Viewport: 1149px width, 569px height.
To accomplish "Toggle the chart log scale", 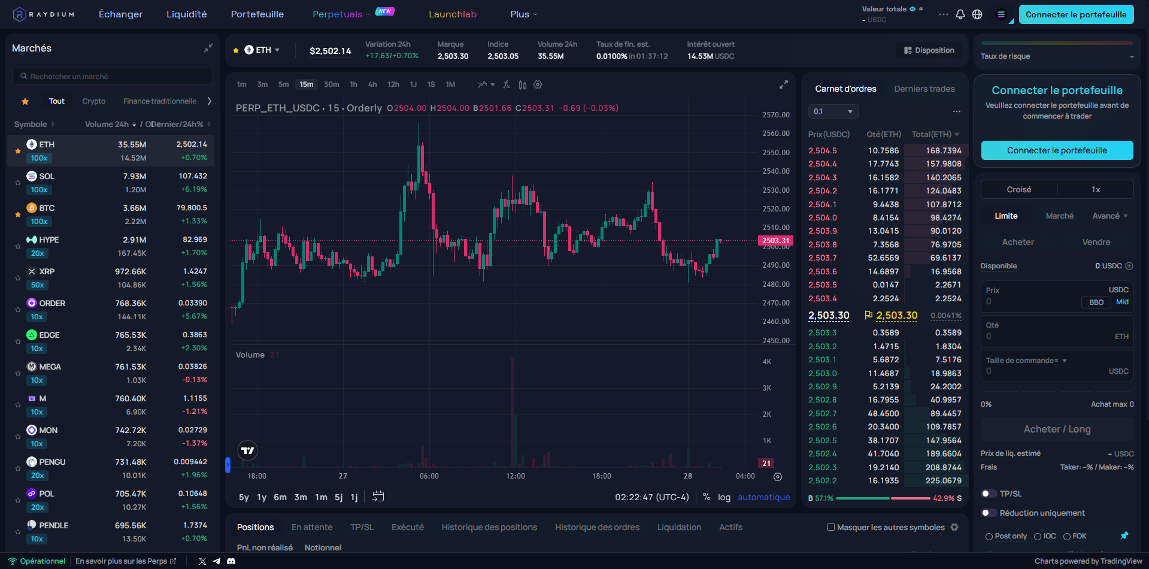I will (724, 497).
